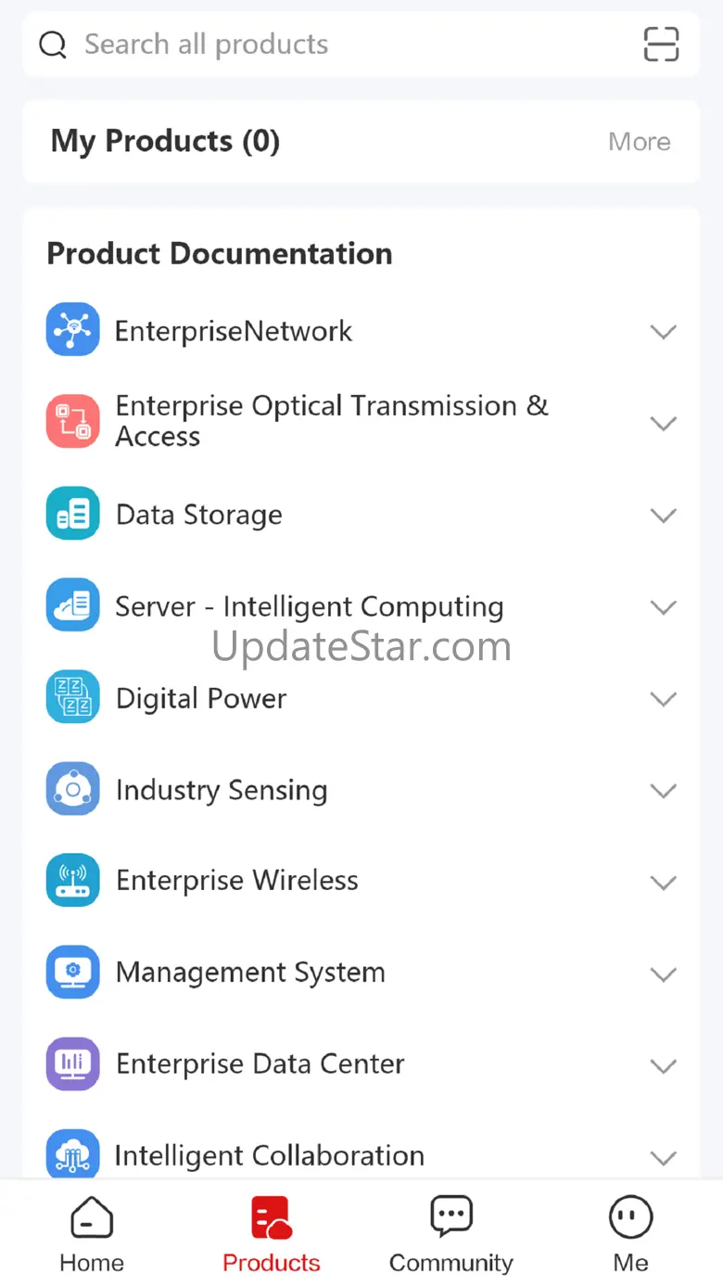Screen dimensions: 723x1286
Task: Focus the Search all products field
Action: [x=334, y=45]
